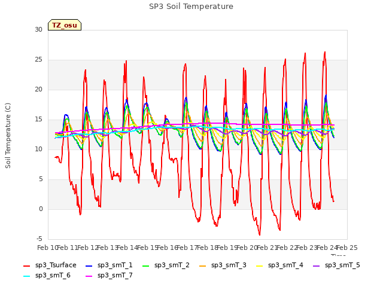Click the Feb 10 x-axis tick label

tap(47, 248)
